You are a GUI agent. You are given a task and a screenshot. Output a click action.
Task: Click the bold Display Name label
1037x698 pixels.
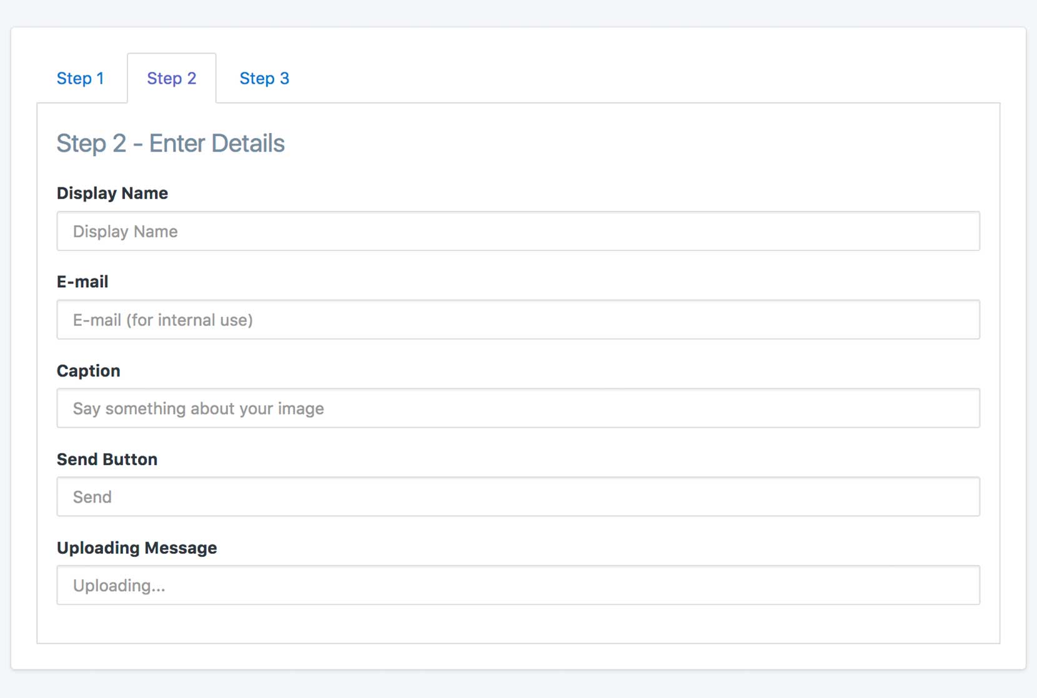pyautogui.click(x=112, y=194)
